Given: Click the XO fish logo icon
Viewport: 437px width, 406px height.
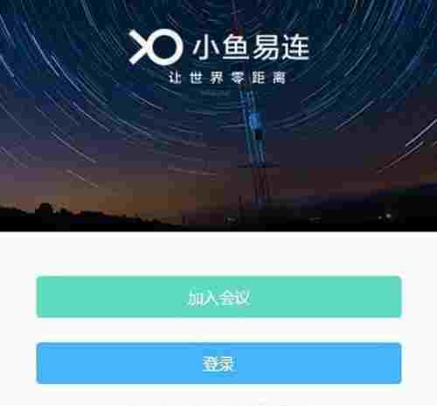Looking at the screenshot, I should click(156, 47).
